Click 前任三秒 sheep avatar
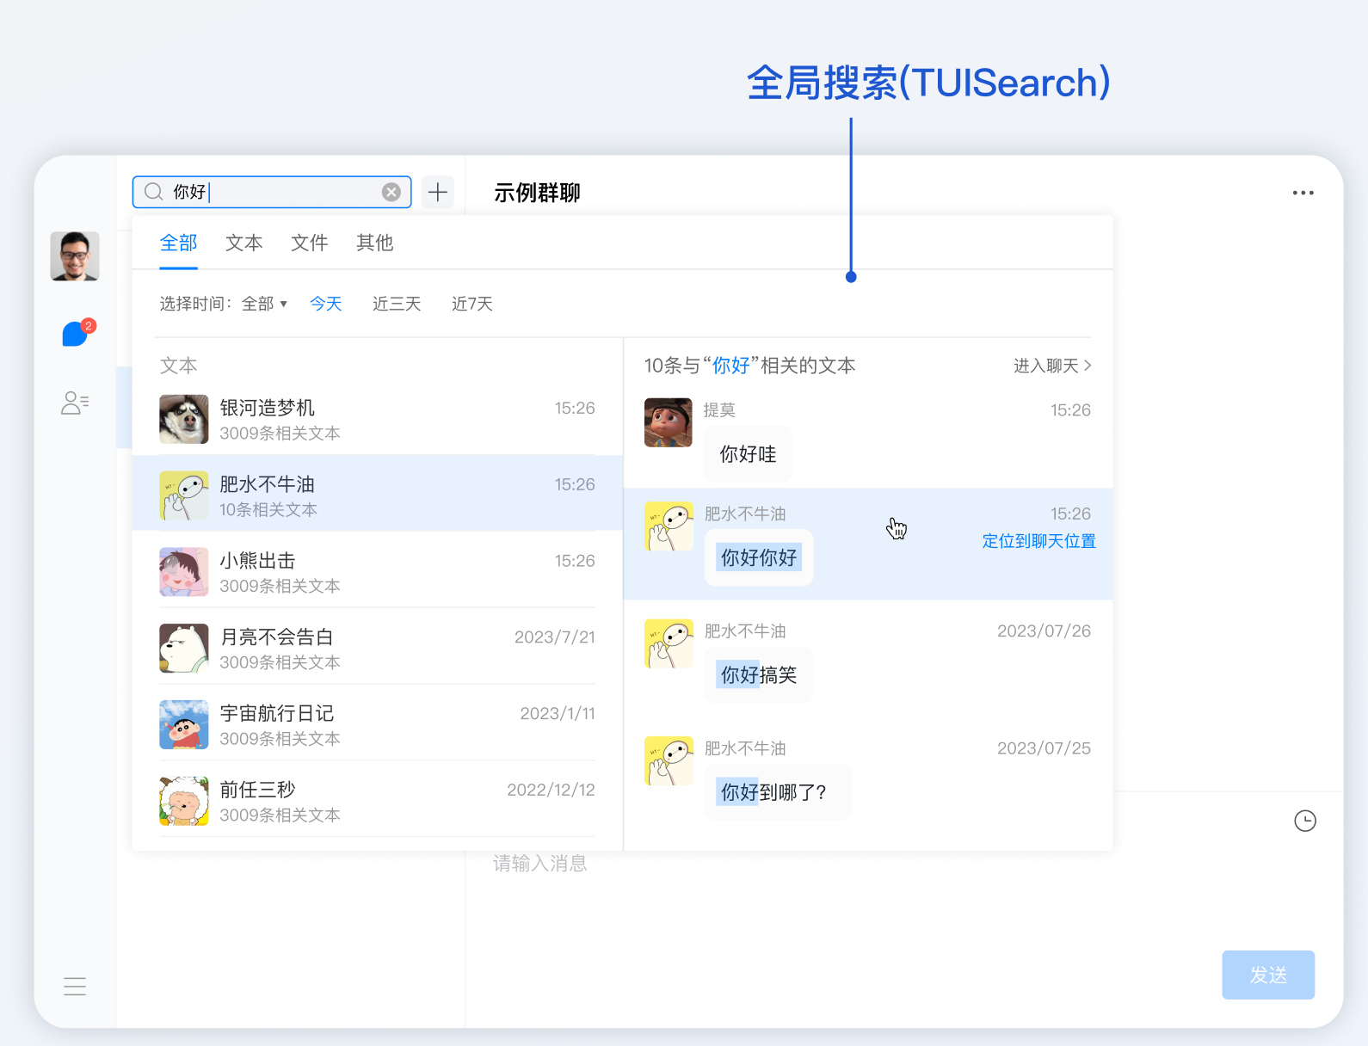Screen dimensions: 1368x1046 coord(184,801)
